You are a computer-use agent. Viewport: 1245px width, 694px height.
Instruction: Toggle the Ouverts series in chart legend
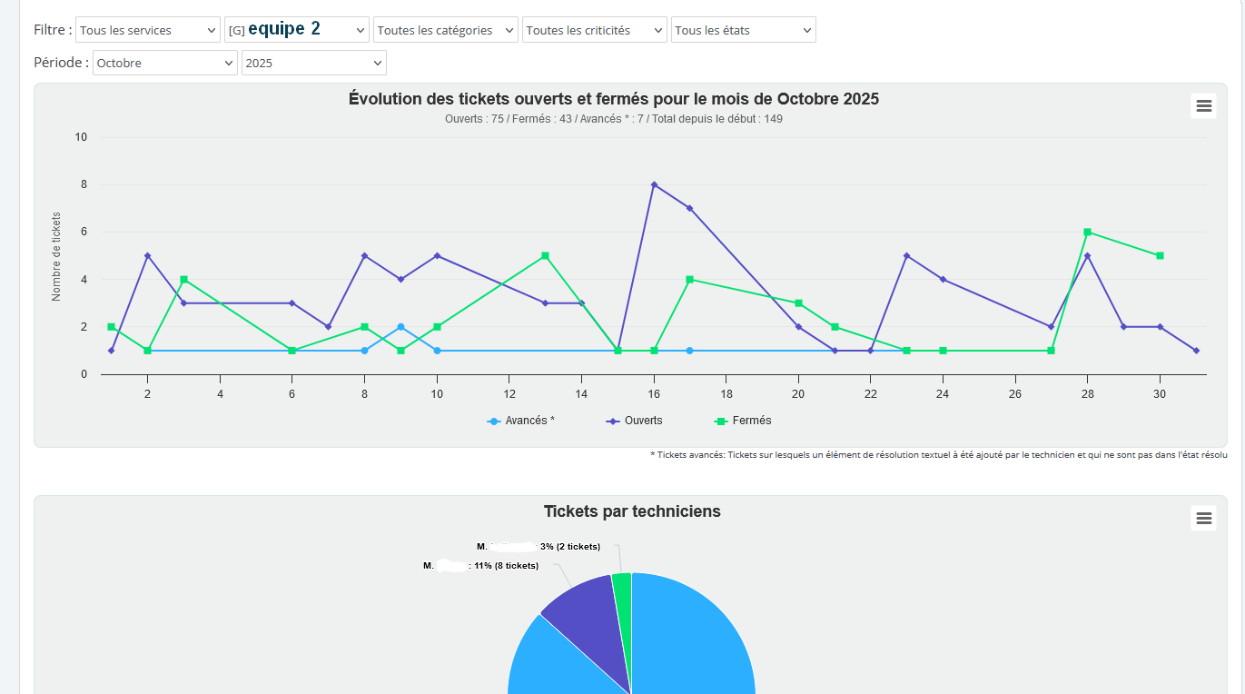click(635, 421)
